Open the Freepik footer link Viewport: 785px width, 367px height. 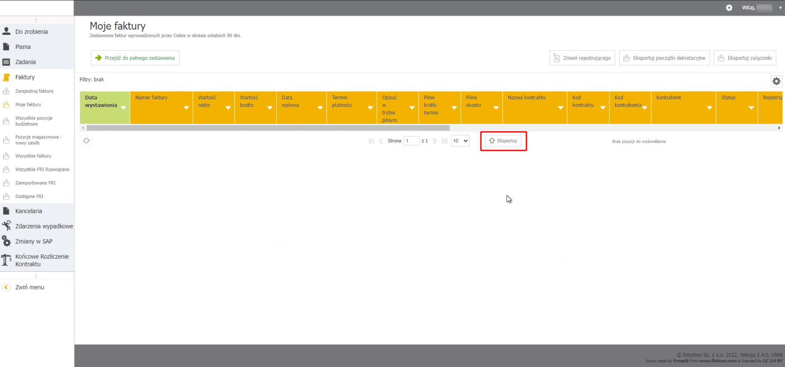(x=681, y=361)
